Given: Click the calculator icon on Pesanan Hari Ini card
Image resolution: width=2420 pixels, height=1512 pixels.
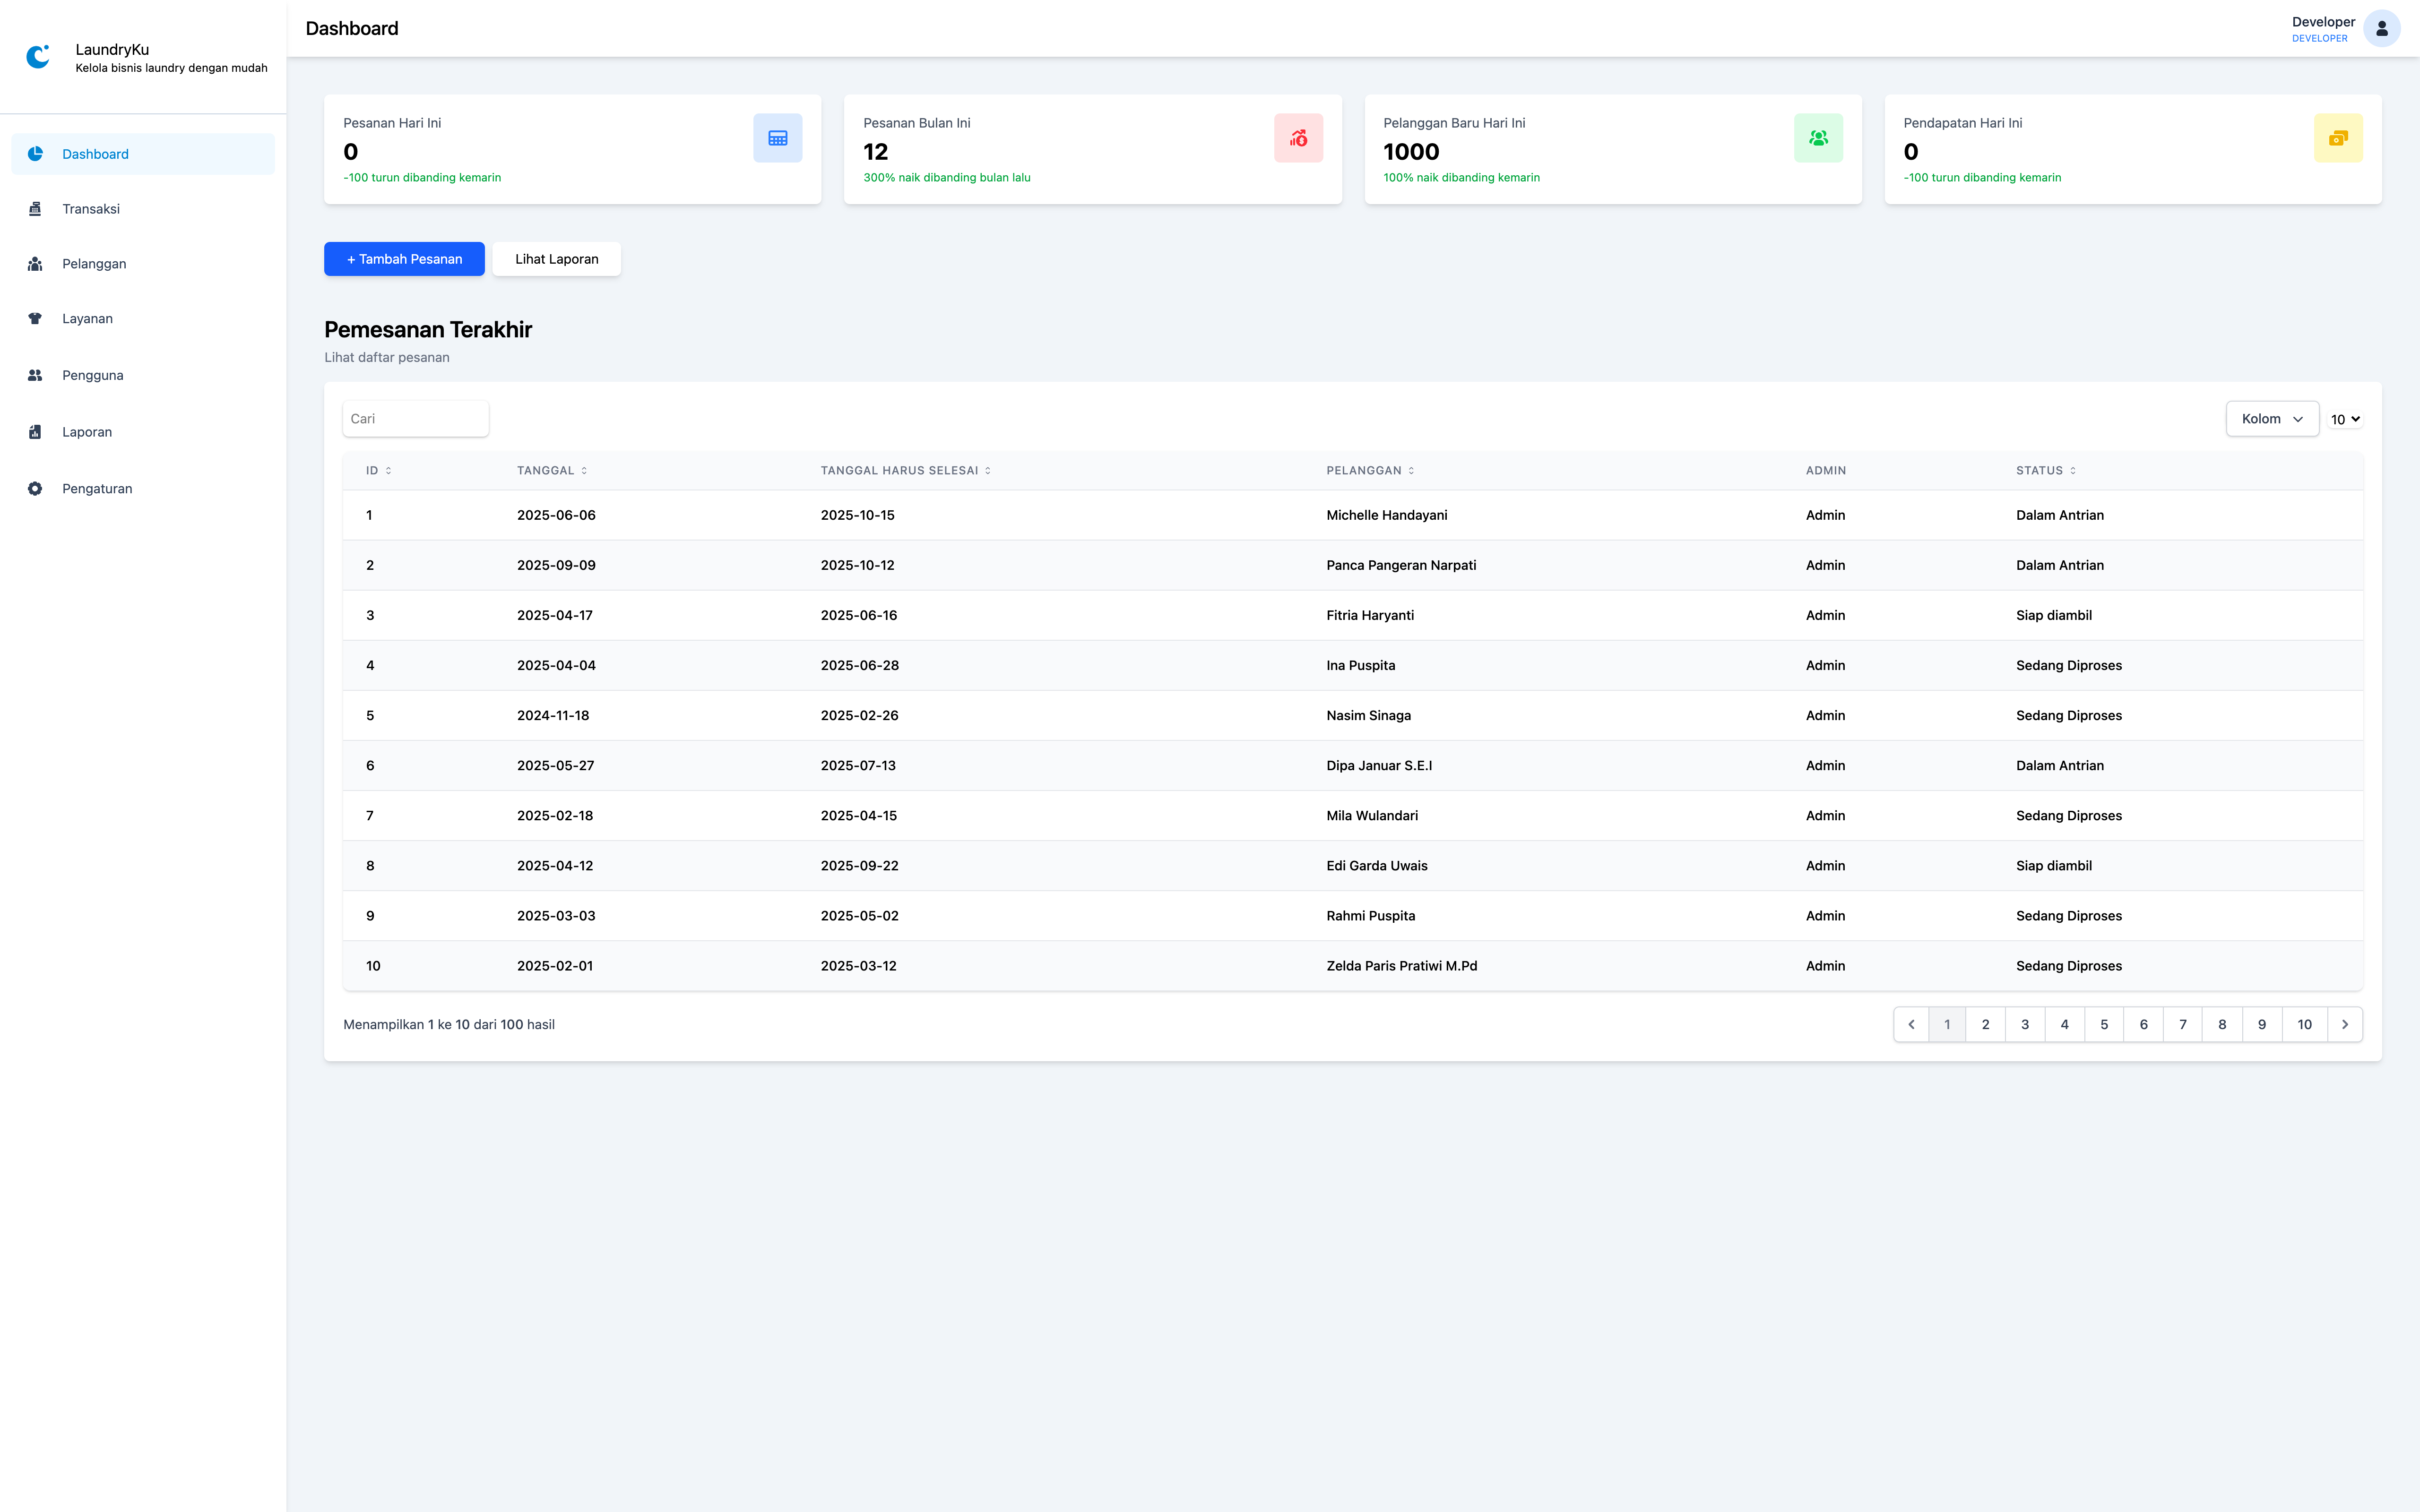Looking at the screenshot, I should (778, 138).
